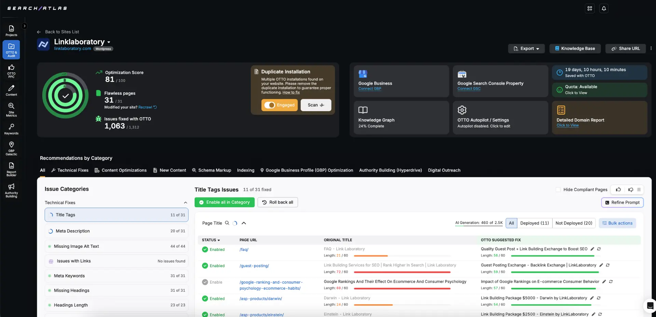Click the notifications bell icon

pyautogui.click(x=604, y=9)
